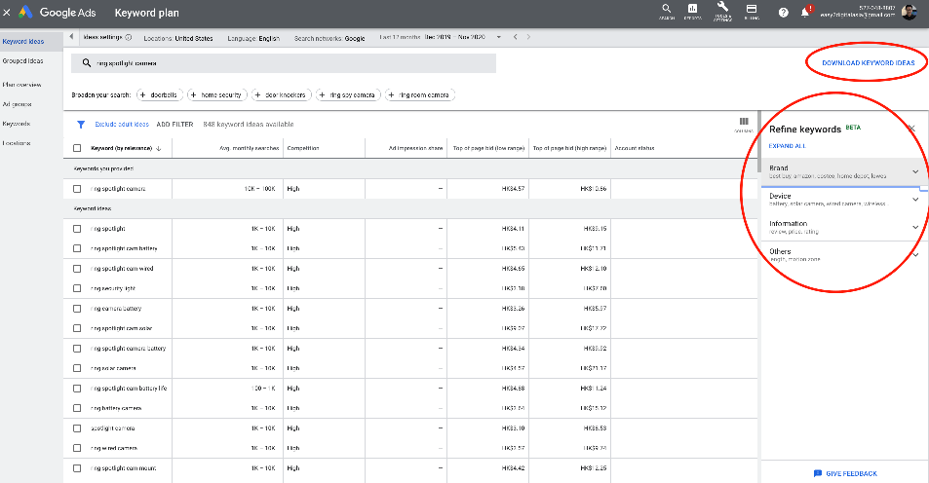Viewport: 929px width, 483px height.
Task: Open the Help question mark icon
Action: click(x=783, y=13)
